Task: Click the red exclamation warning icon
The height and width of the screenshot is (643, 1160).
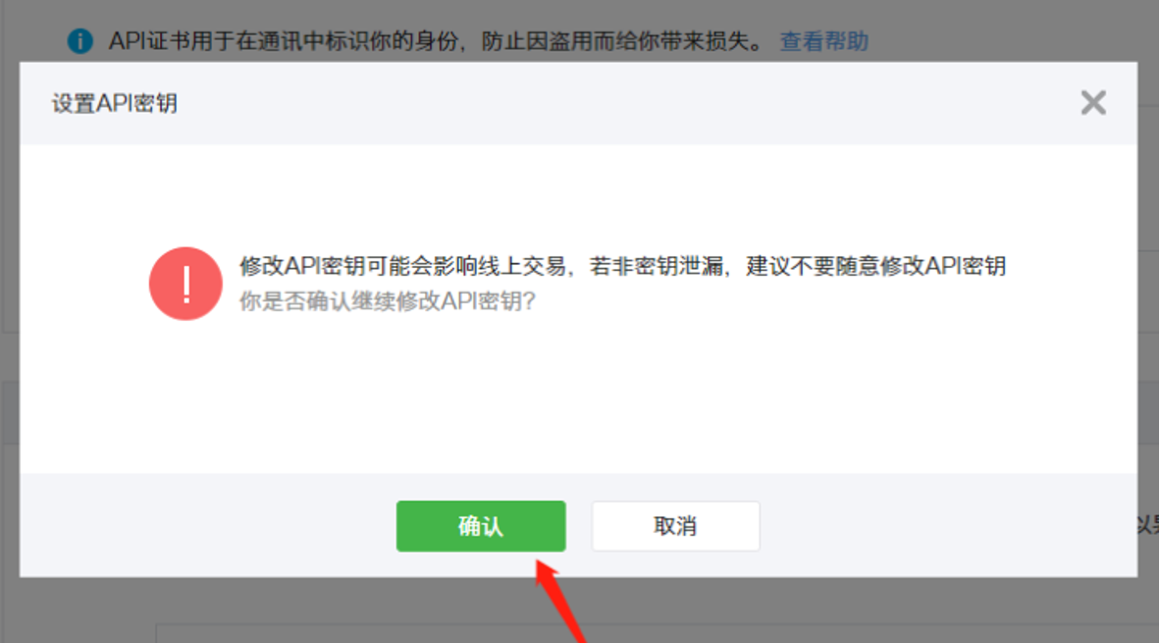Action: coord(185,284)
